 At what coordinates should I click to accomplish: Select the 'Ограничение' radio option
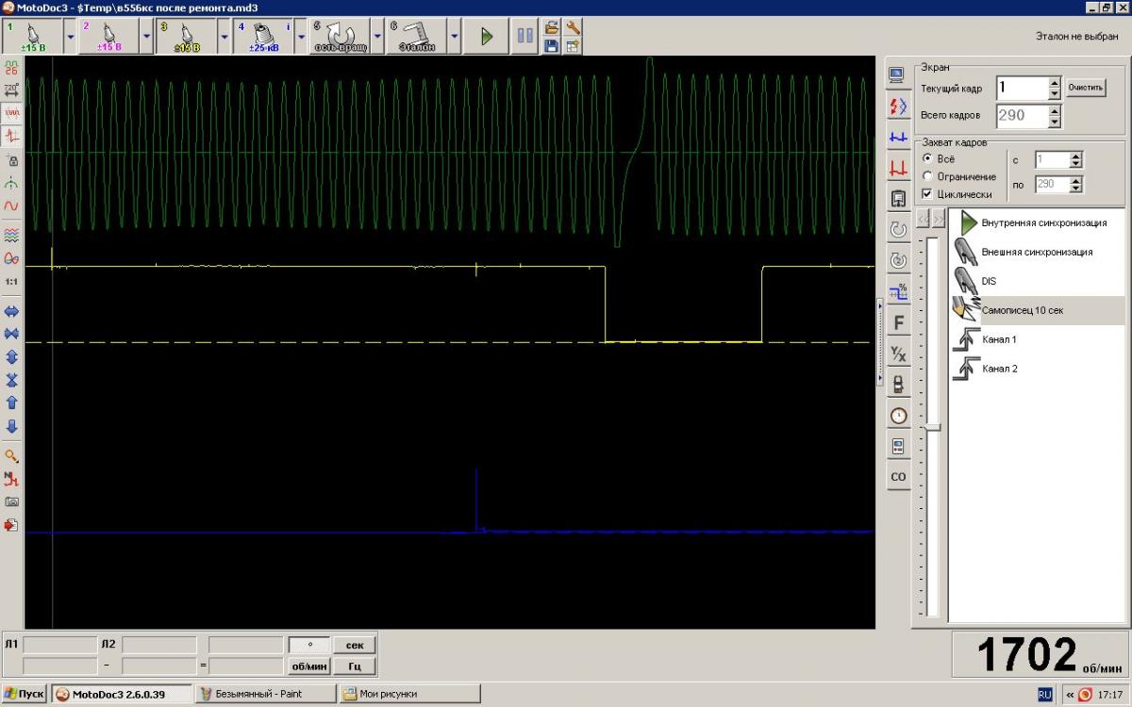click(927, 176)
